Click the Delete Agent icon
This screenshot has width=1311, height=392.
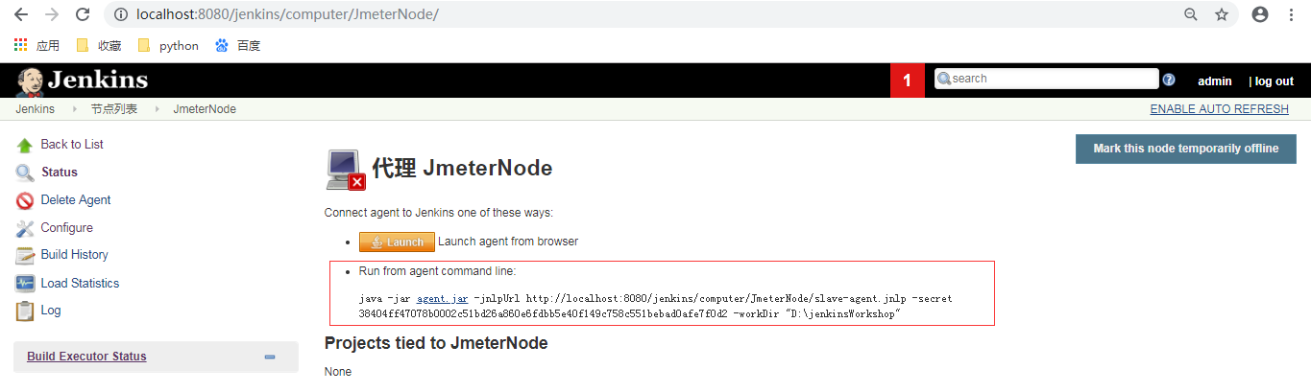click(x=25, y=200)
